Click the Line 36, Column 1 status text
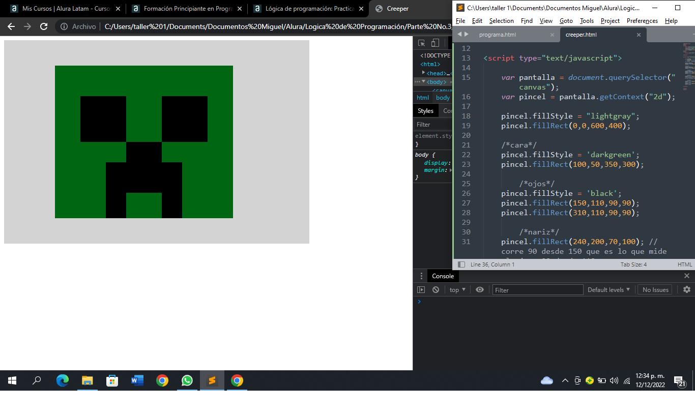The width and height of the screenshot is (695, 412). (493, 264)
